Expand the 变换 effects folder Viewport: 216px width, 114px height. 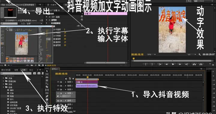point(4,78)
